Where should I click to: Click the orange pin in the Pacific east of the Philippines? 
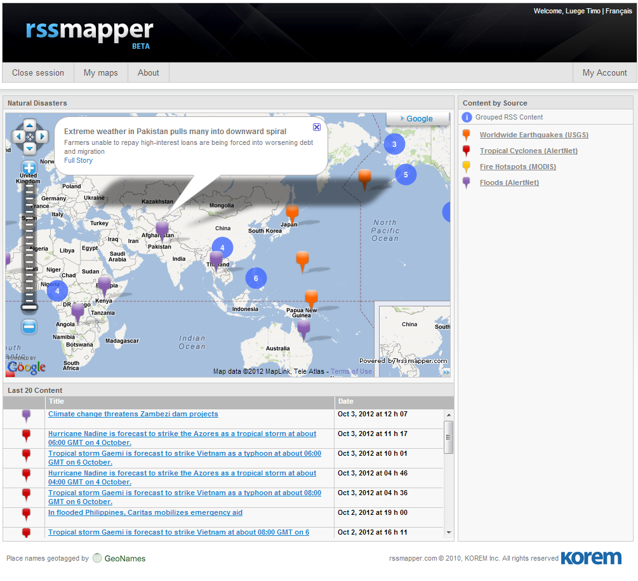click(x=302, y=261)
